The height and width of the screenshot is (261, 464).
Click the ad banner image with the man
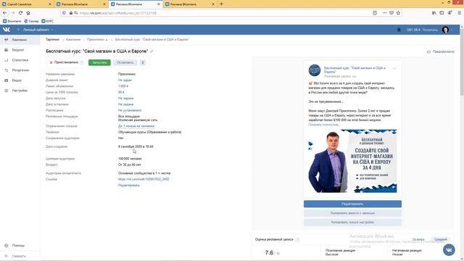(x=352, y=161)
